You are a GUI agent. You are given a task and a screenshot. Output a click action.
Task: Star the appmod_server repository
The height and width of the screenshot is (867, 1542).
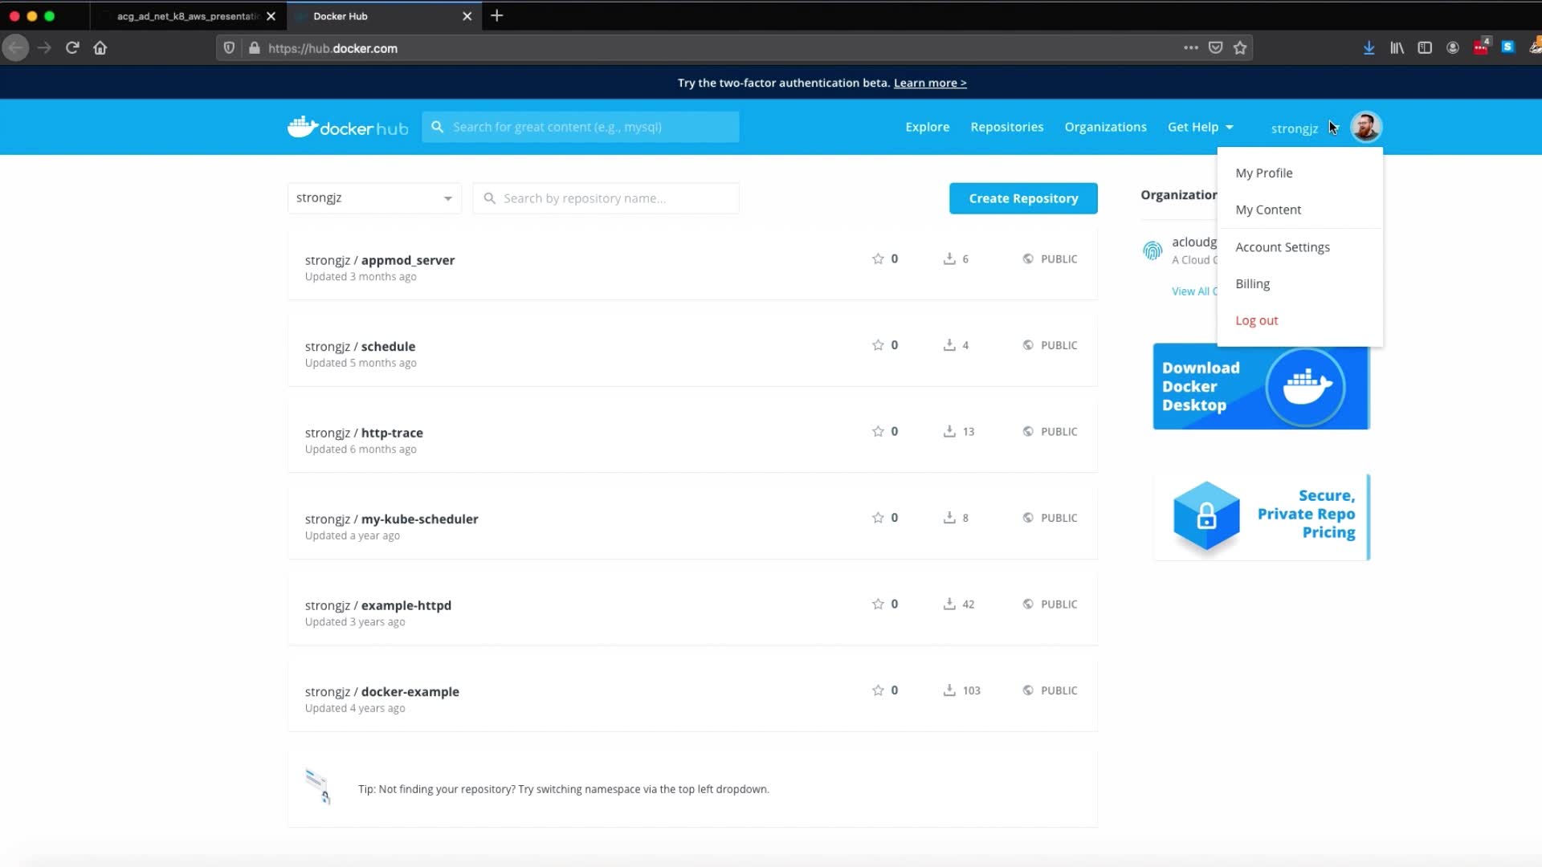(x=878, y=258)
